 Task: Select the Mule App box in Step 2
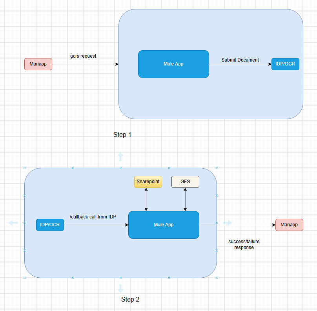click(x=164, y=225)
